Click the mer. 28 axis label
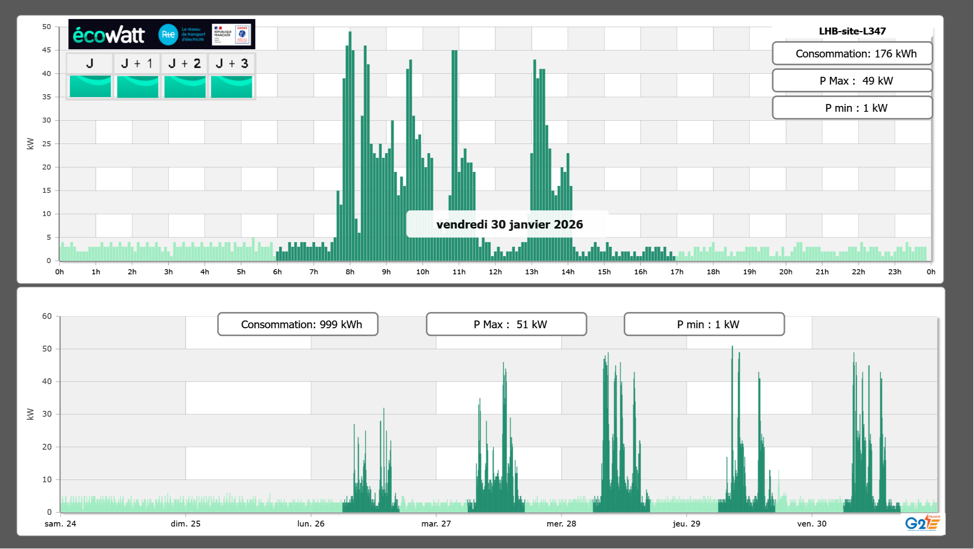Screen dimensions: 974x549 pyautogui.click(x=561, y=523)
